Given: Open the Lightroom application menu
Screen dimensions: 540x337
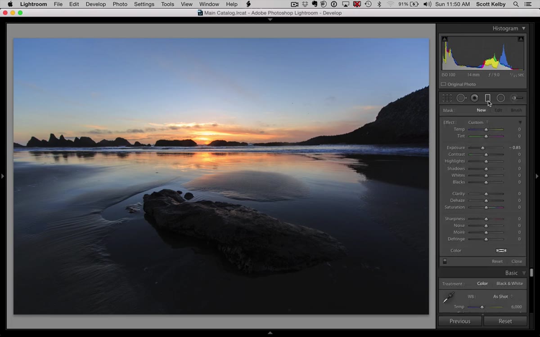Looking at the screenshot, I should [x=34, y=4].
